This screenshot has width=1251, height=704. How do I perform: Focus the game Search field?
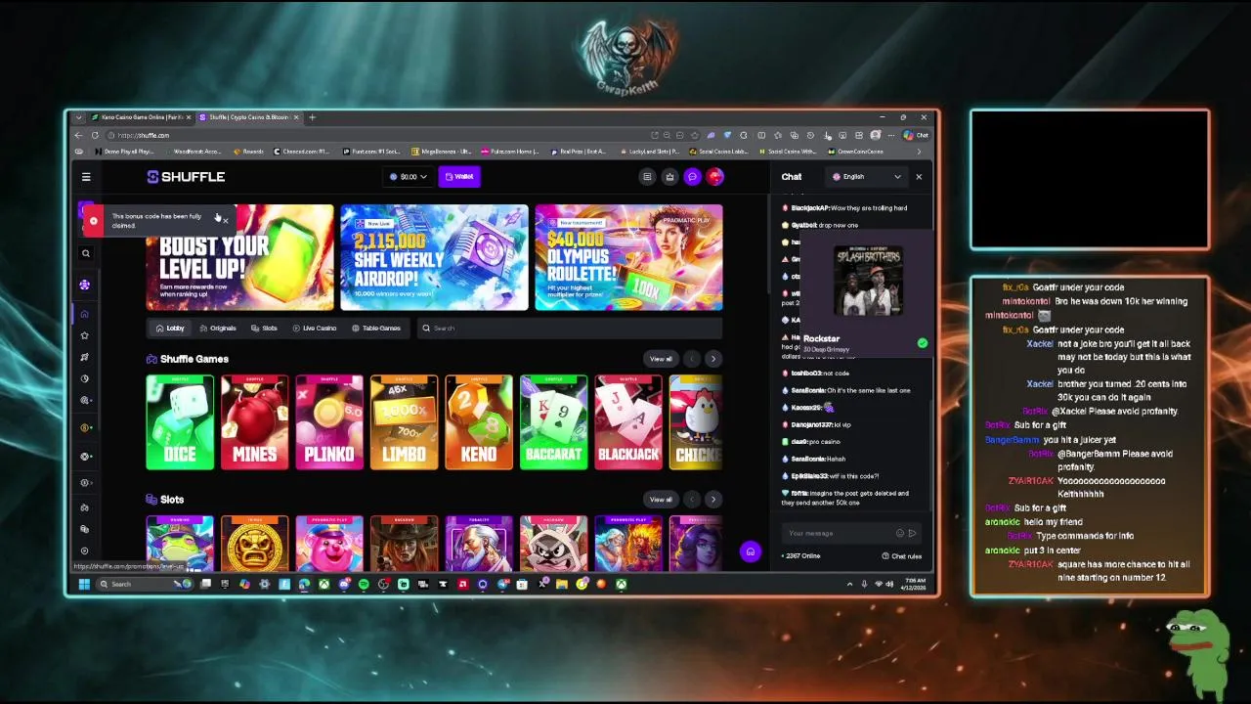(569, 329)
